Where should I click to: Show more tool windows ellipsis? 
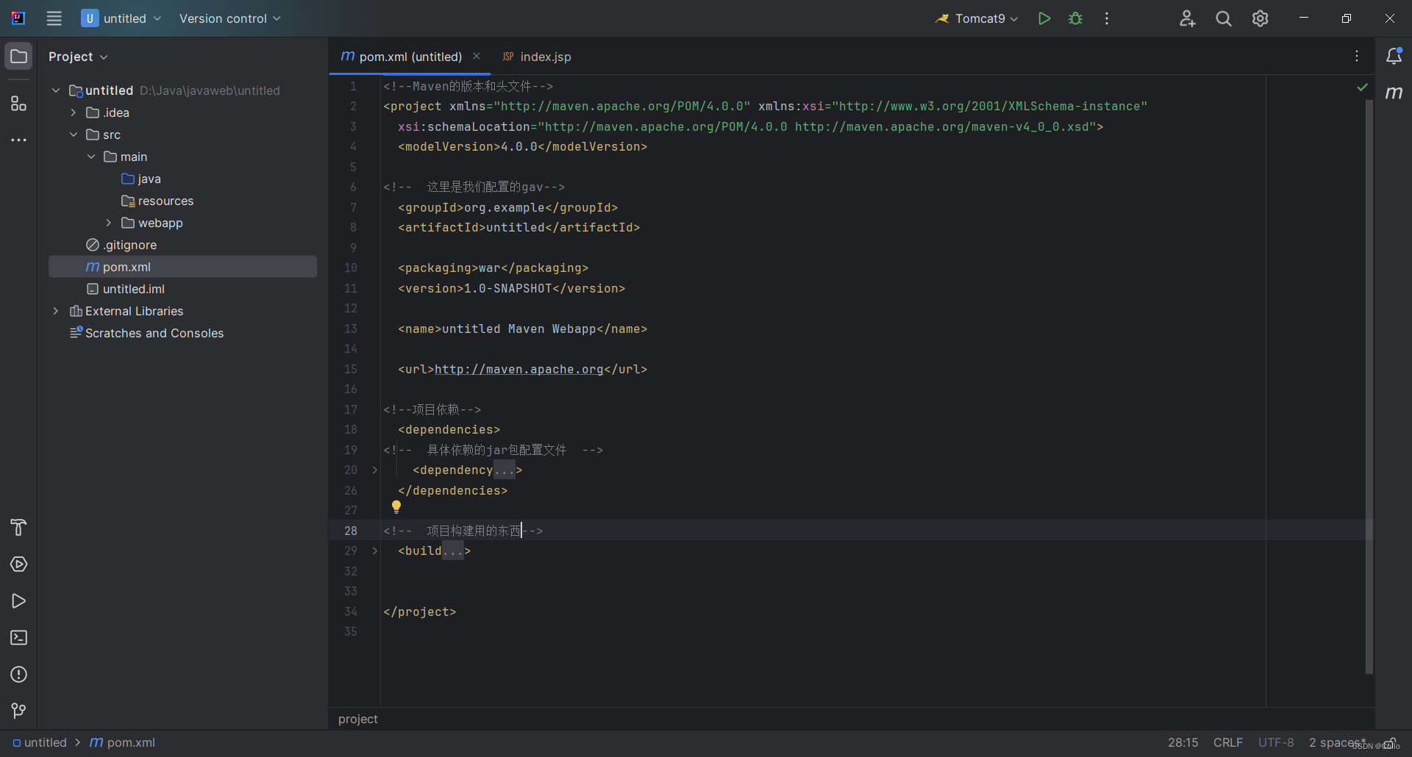click(18, 140)
